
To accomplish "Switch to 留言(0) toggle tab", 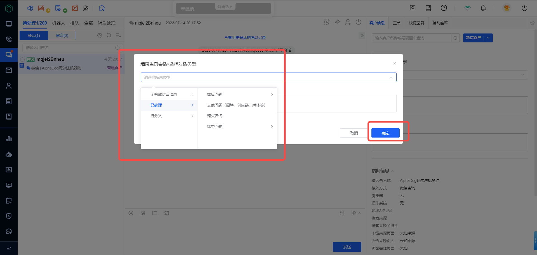I will click(x=62, y=35).
